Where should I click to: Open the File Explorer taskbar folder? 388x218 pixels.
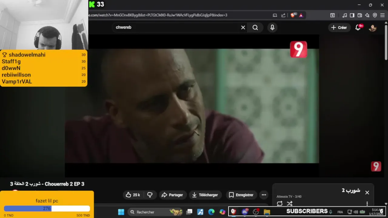pos(267,212)
